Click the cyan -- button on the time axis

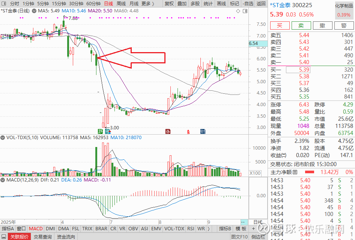(x=244, y=222)
